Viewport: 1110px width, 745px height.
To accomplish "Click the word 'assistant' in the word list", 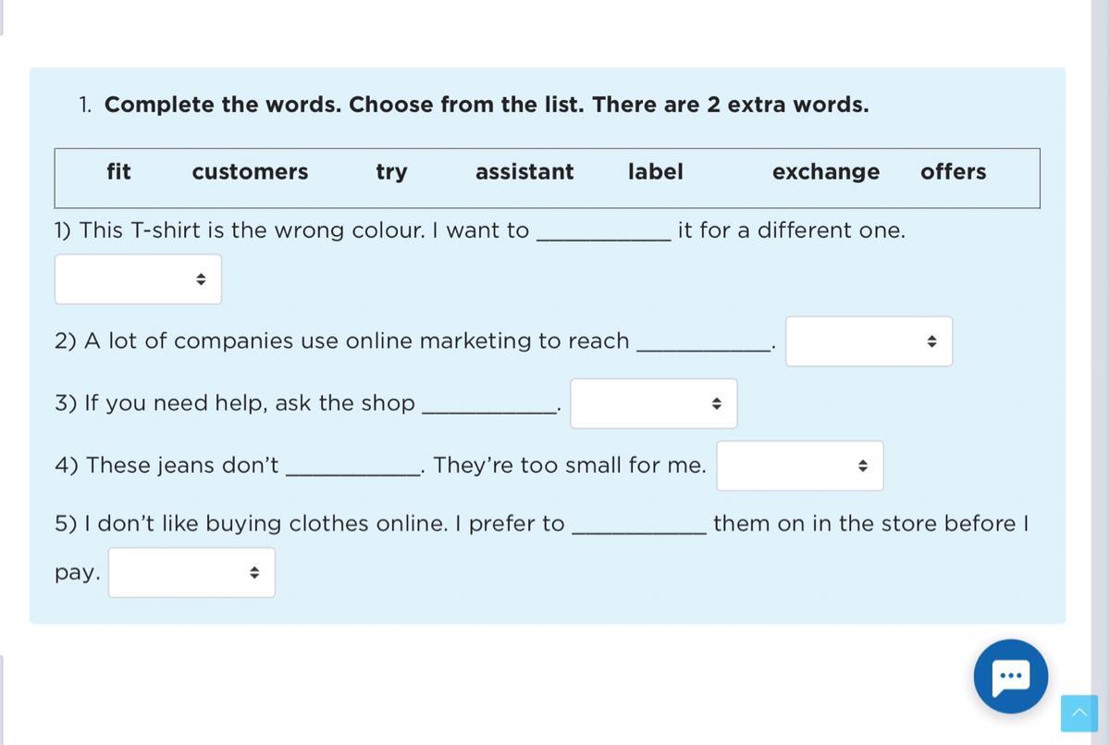I will click(524, 172).
